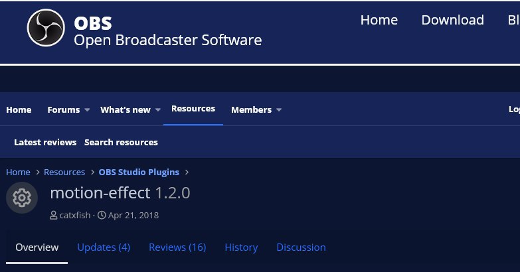
Task: Switch to the Overview tab
Action: (37, 247)
